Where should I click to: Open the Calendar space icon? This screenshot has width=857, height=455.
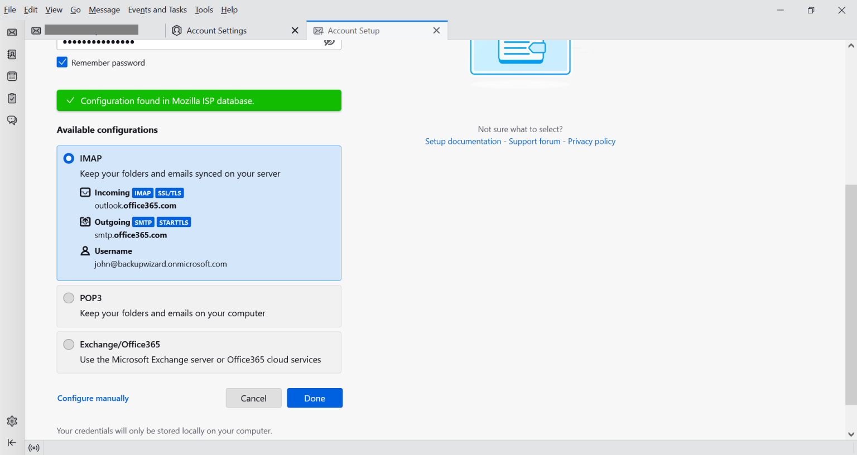(x=12, y=76)
